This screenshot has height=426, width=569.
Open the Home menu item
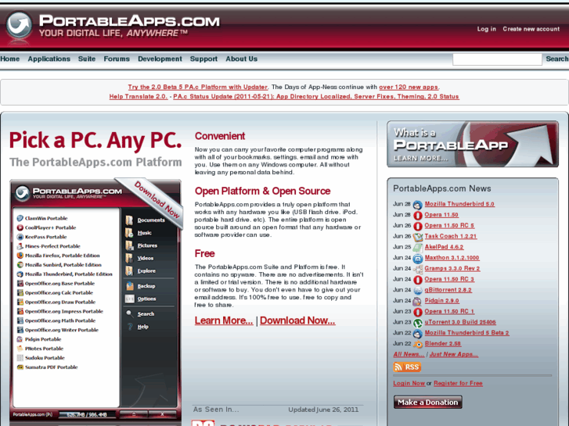tap(10, 59)
